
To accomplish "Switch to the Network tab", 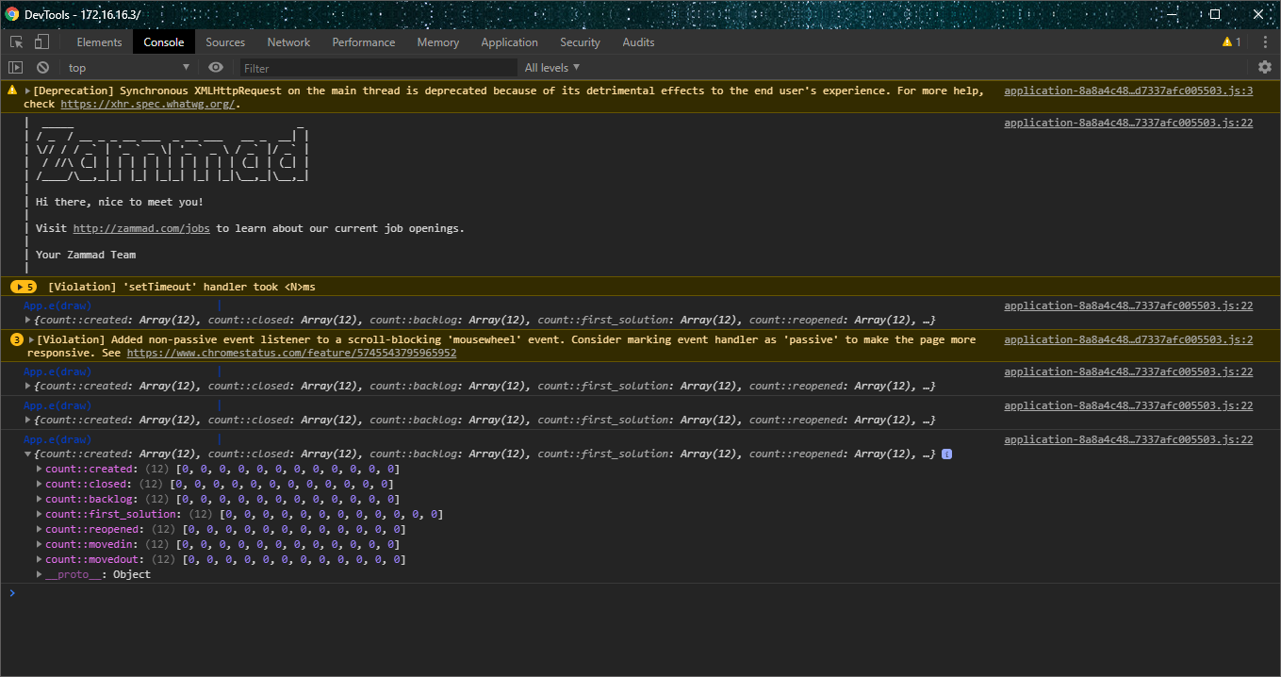I will [x=287, y=41].
